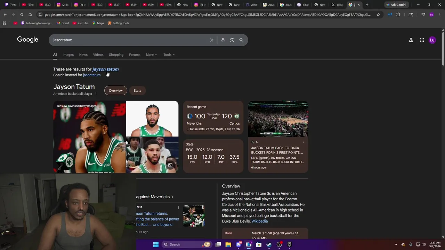Open the image gallery icon on the photos
Viewport: 445px width, 250px height.
point(170,165)
